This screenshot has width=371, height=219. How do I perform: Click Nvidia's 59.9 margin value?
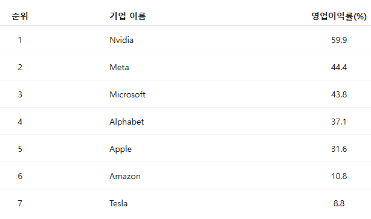click(339, 40)
